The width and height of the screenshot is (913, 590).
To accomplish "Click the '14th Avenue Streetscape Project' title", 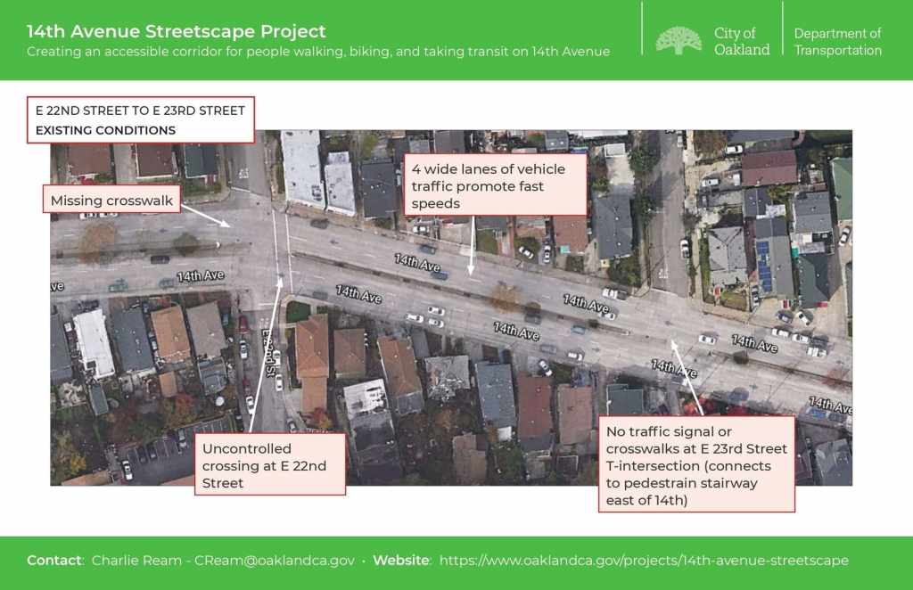I will point(177,31).
